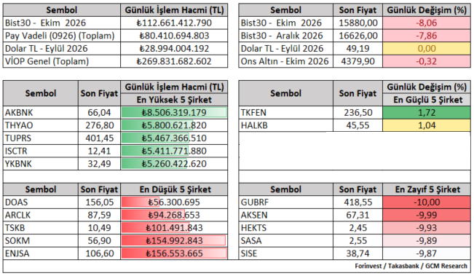Select the Bist30 - Ekim 2026 volume cell

(174, 23)
